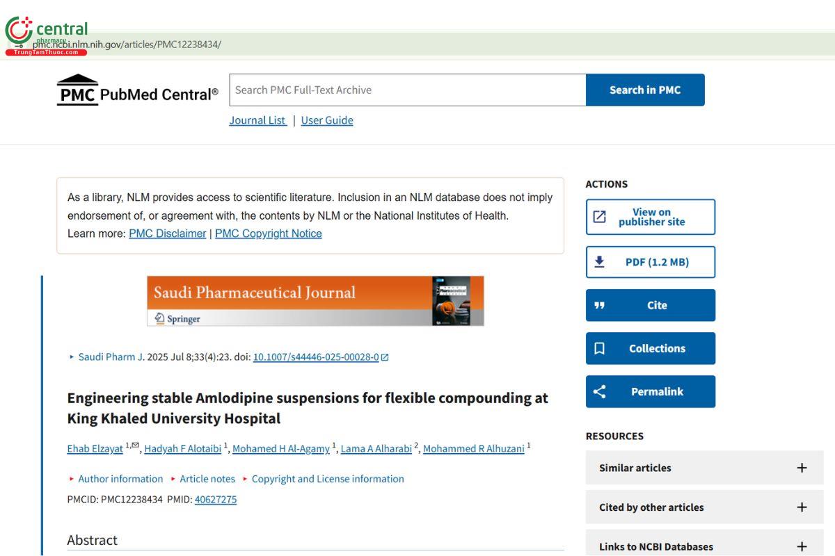Show the Article notes section

[207, 479]
